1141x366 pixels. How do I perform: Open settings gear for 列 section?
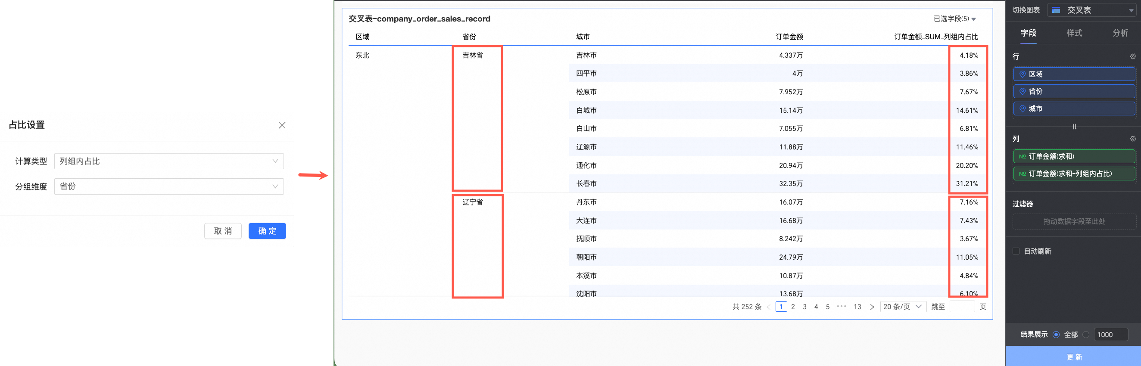coord(1132,139)
